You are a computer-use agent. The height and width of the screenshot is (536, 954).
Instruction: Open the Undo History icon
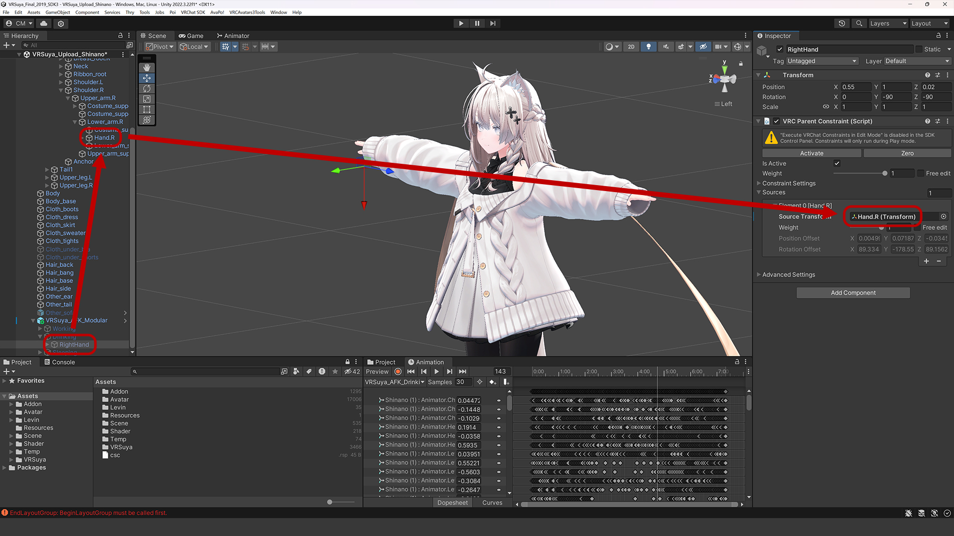842,23
